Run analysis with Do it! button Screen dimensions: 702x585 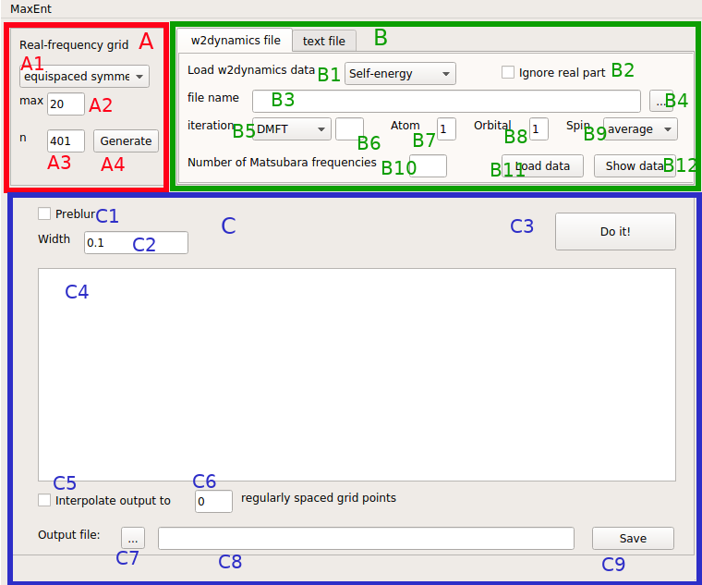(615, 231)
